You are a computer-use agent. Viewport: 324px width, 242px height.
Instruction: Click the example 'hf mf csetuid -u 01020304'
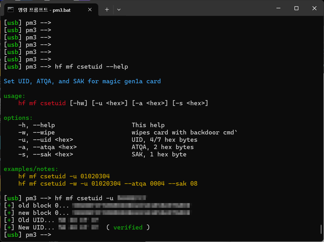pos(64,176)
